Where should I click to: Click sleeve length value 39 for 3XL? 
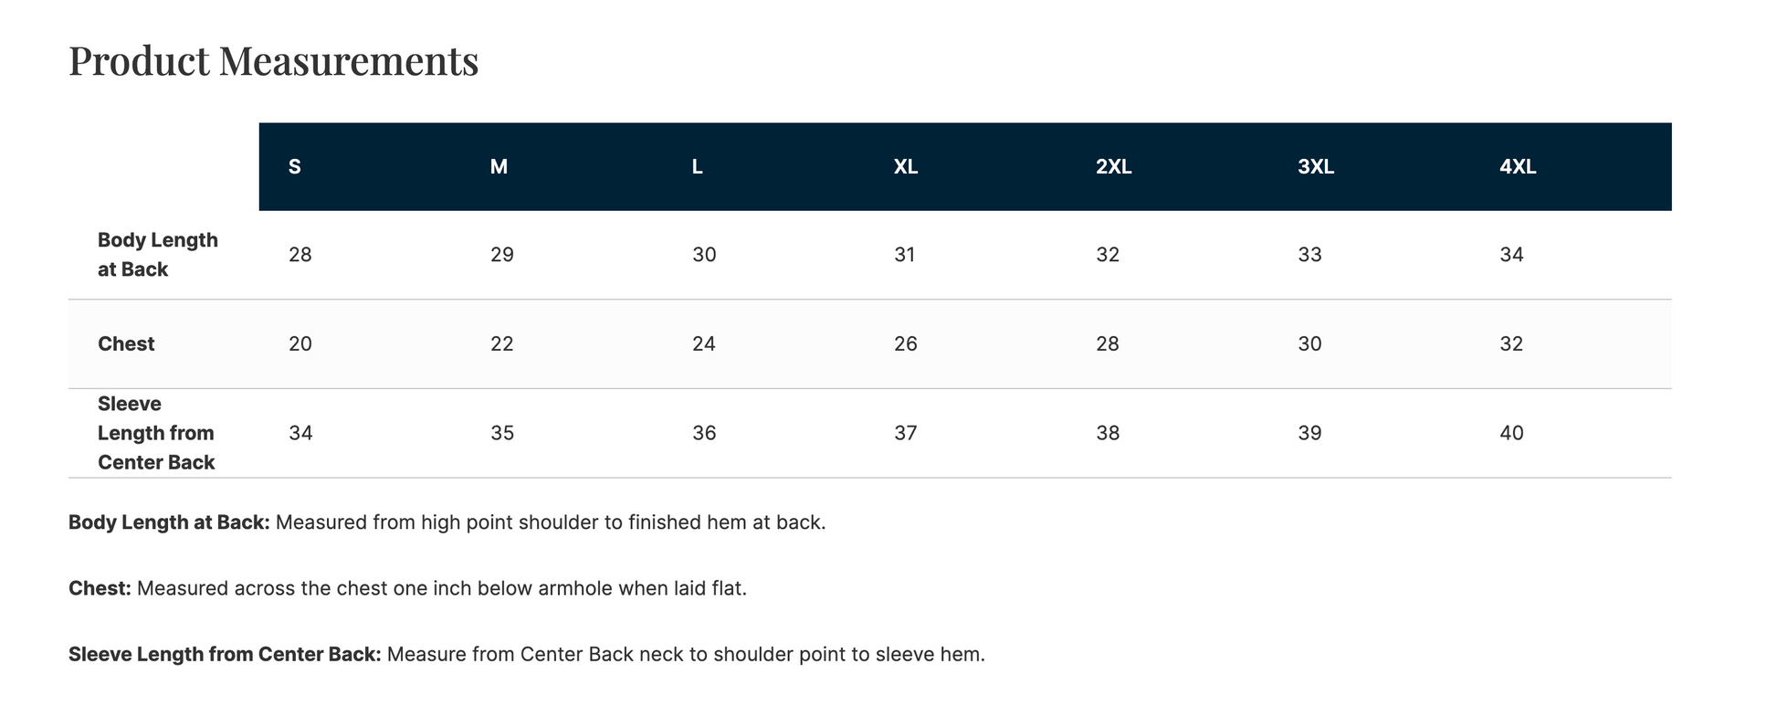(1309, 433)
